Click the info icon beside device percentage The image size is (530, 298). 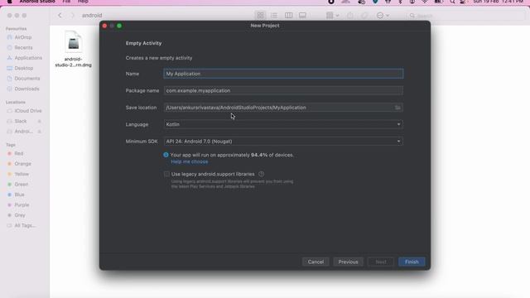tap(166, 155)
